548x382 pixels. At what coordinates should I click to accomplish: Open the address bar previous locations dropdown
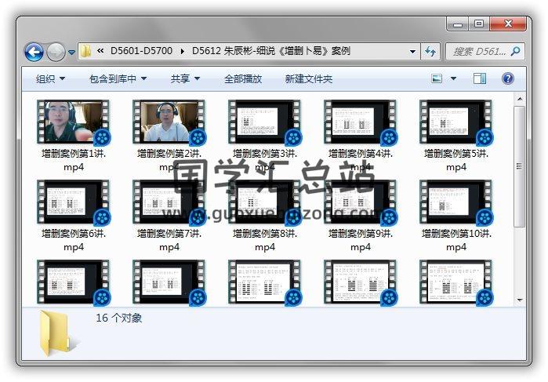pos(413,52)
